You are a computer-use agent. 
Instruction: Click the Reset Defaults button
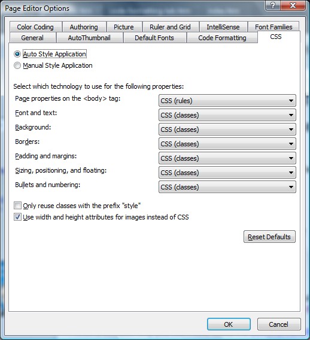pos(269,237)
